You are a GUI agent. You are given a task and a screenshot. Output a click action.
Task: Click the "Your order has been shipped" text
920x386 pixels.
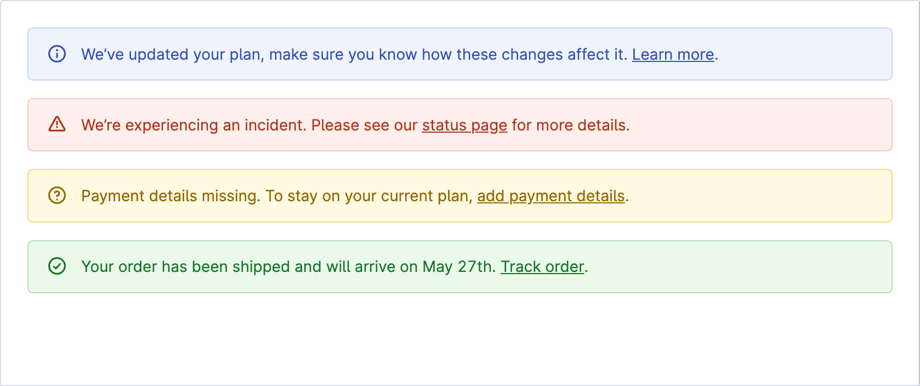pyautogui.click(x=185, y=266)
